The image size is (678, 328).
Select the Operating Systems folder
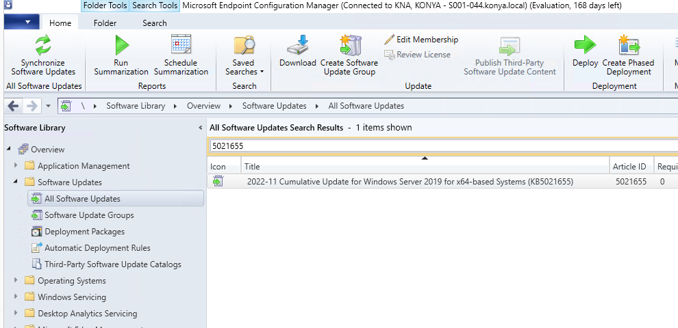(72, 281)
